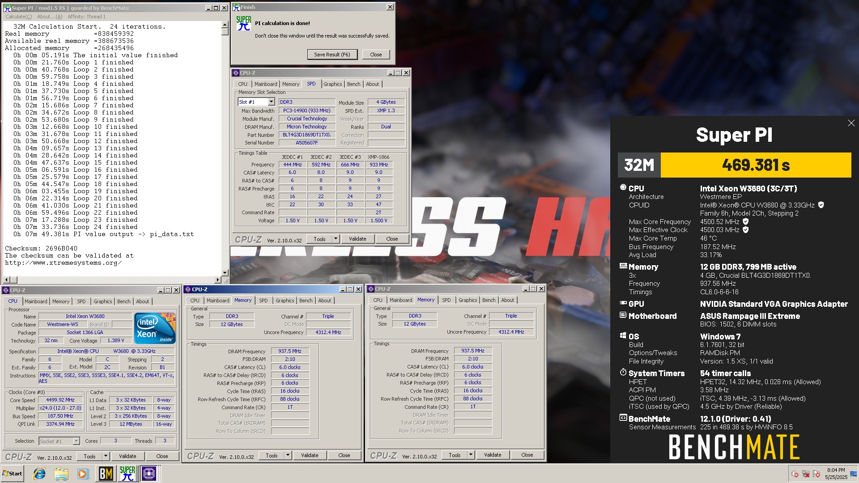Click verified shield beside CPUID string

(x=821, y=205)
